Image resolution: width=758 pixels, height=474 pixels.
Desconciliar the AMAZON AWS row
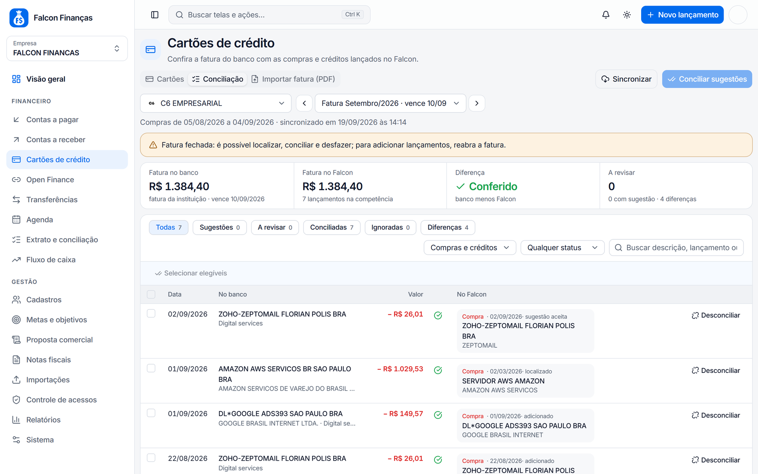point(716,371)
